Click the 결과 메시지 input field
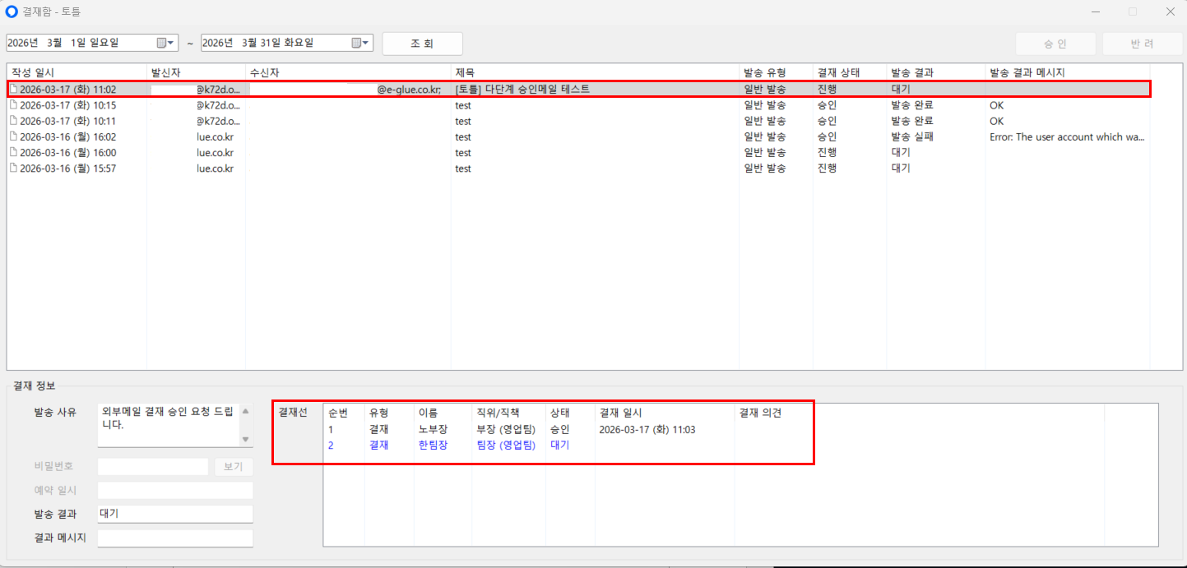This screenshot has width=1187, height=568. pos(175,538)
